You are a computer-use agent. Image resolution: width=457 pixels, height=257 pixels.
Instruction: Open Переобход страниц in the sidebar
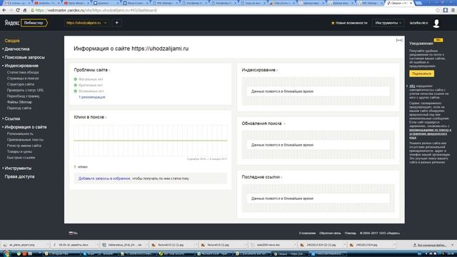click(23, 96)
